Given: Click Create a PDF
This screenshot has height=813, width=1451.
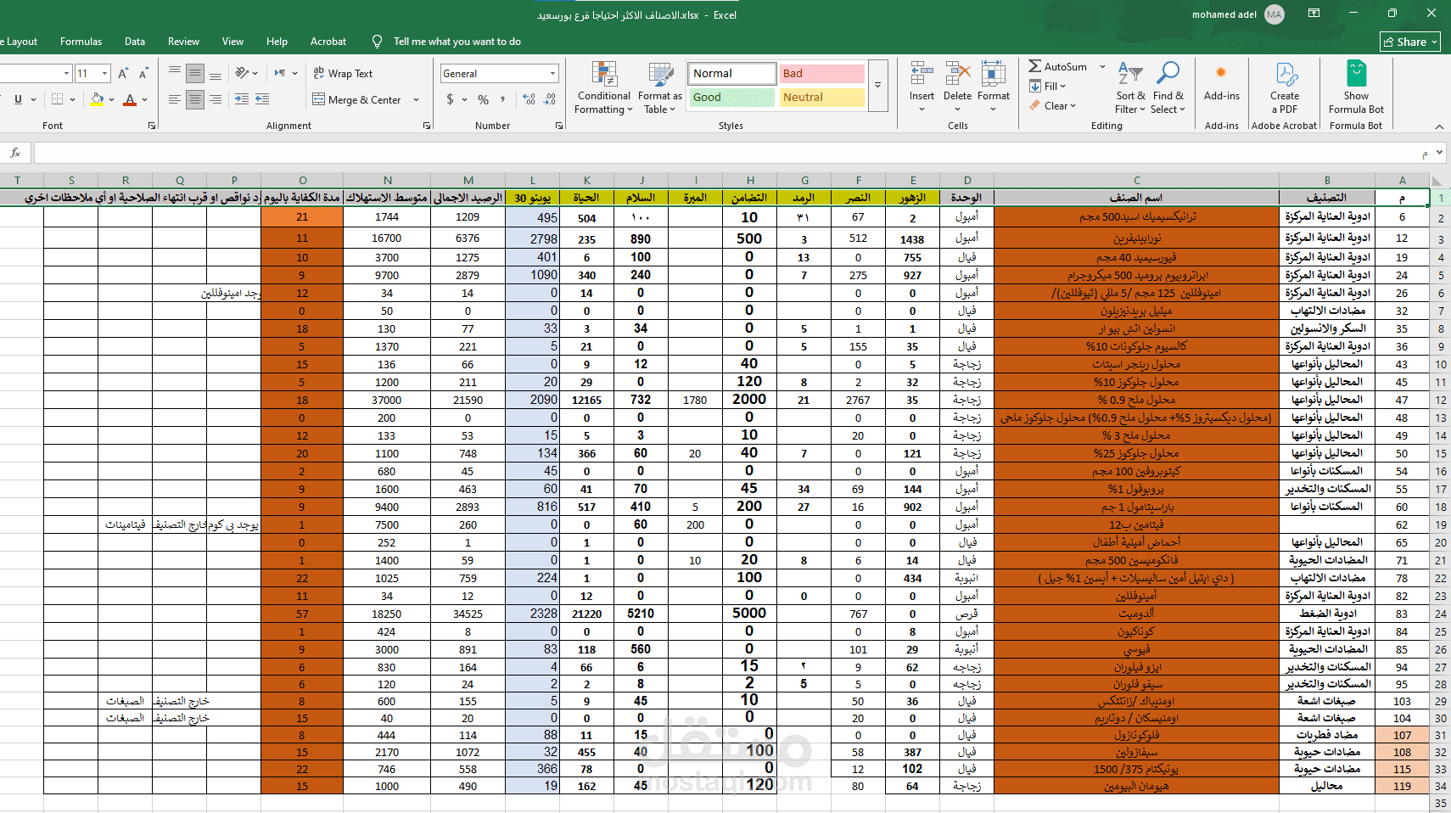Looking at the screenshot, I should coord(1285,87).
